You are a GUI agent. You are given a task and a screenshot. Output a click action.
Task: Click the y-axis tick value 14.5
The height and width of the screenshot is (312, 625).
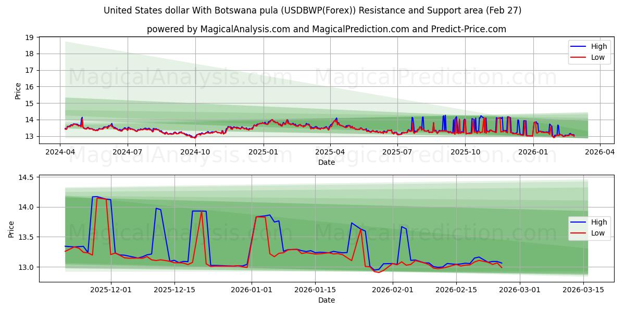tap(26, 177)
